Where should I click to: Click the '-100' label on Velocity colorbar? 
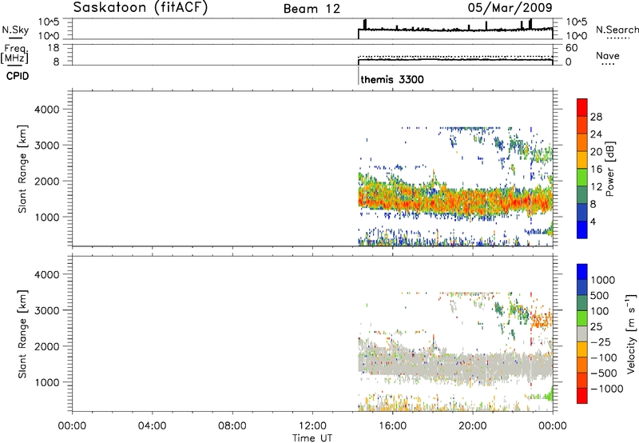[x=603, y=357]
